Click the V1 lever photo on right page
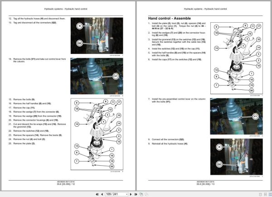272x197 pixels. (x=236, y=116)
